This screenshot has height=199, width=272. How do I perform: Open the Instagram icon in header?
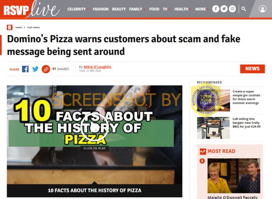[x=232, y=9]
